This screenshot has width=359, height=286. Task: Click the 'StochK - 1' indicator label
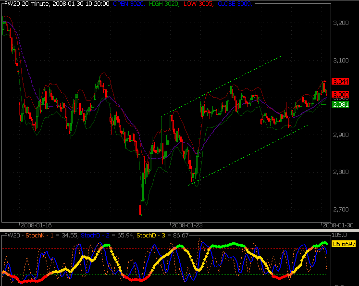tap(39, 236)
